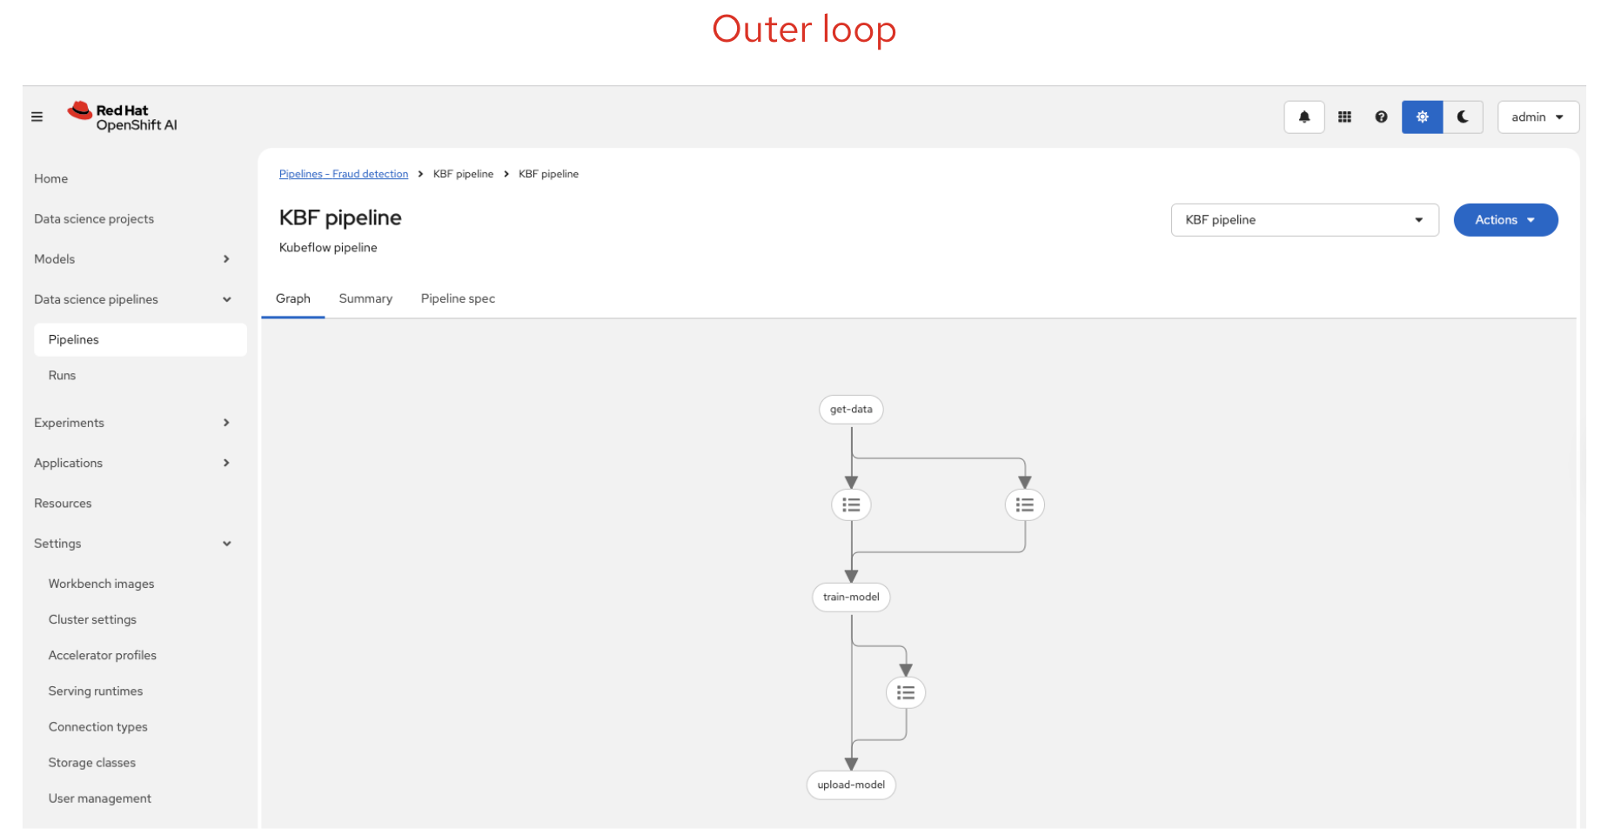Click the upload-model node in the graph
Screen dimensions: 1608x835
(850, 784)
